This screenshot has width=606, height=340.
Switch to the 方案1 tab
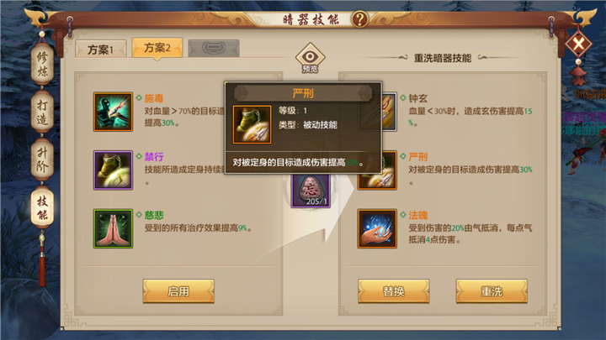tap(100, 50)
